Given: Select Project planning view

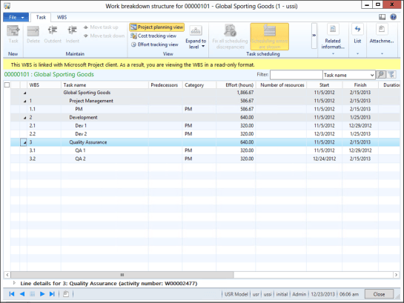Looking at the screenshot, I should 156,27.
